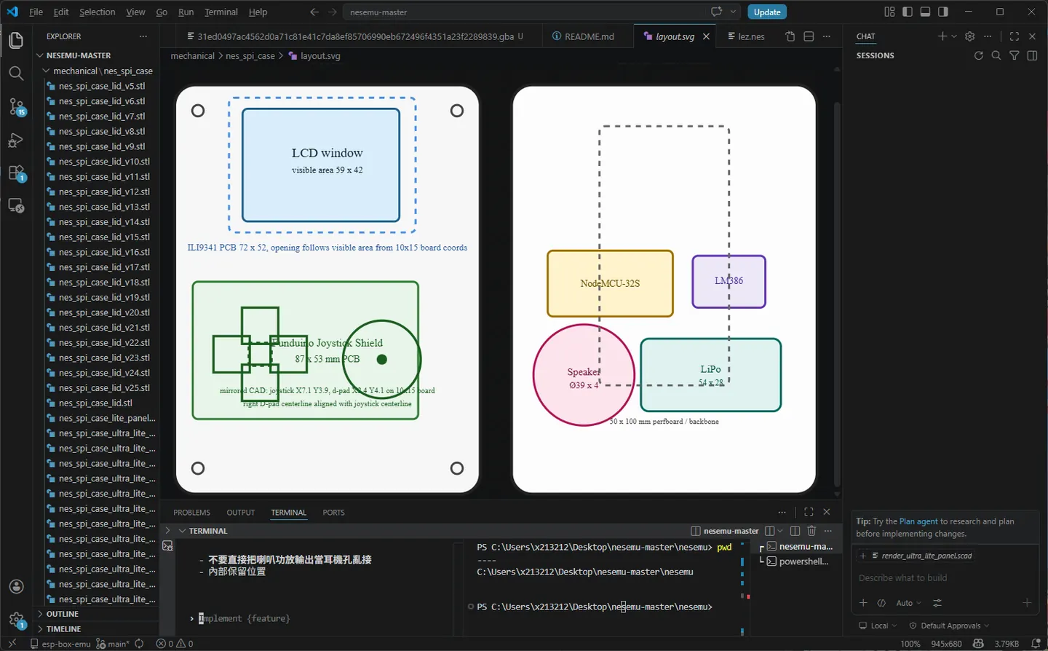
Task: Toggle the Primary Side Bar
Action: pyautogui.click(x=908, y=12)
